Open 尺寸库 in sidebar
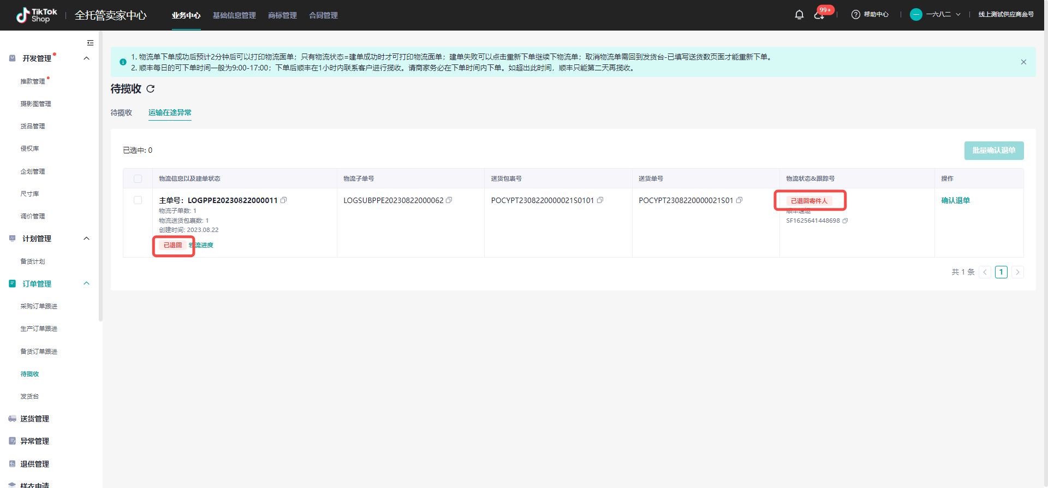The image size is (1048, 488). [x=29, y=194]
